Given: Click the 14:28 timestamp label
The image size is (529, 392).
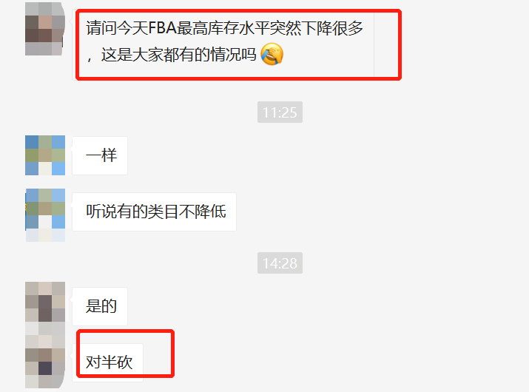Looking at the screenshot, I should point(280,263).
